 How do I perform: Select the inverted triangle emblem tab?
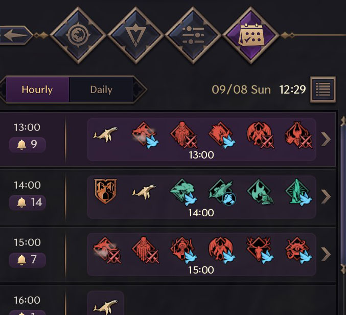[135, 35]
